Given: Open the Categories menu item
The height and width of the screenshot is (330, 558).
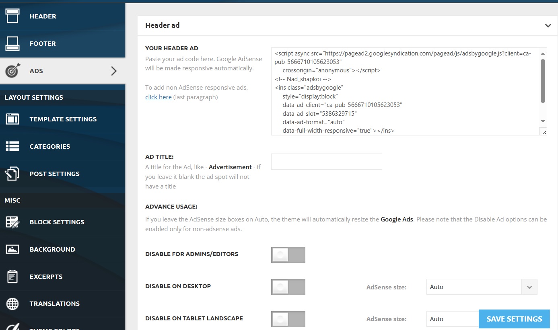Looking at the screenshot, I should (x=63, y=146).
